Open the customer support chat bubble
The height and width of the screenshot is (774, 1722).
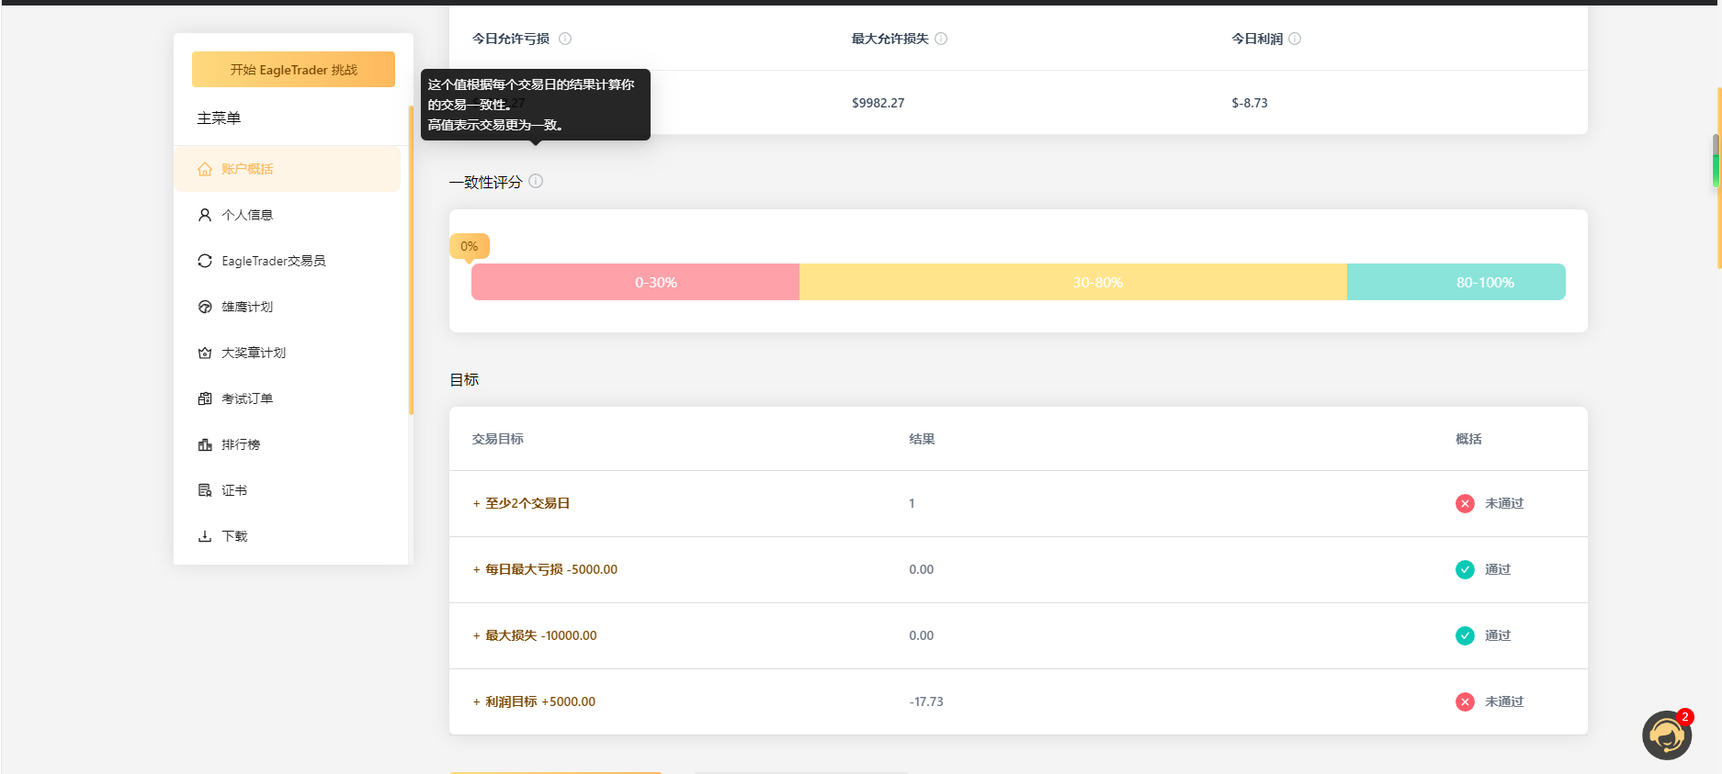coord(1666,735)
